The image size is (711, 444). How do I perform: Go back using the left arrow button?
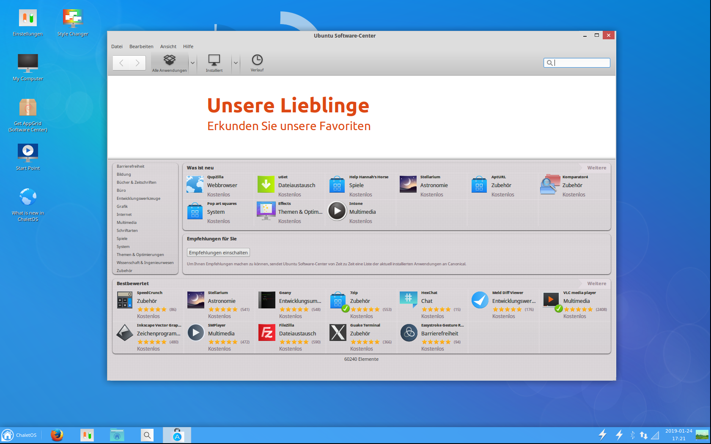pyautogui.click(x=121, y=63)
